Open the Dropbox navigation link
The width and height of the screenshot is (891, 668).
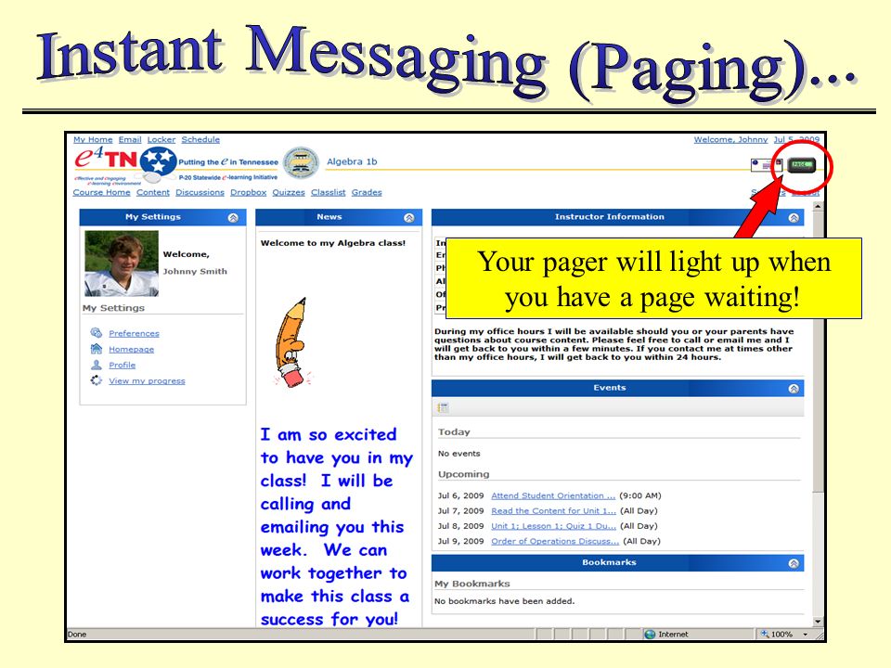point(249,193)
